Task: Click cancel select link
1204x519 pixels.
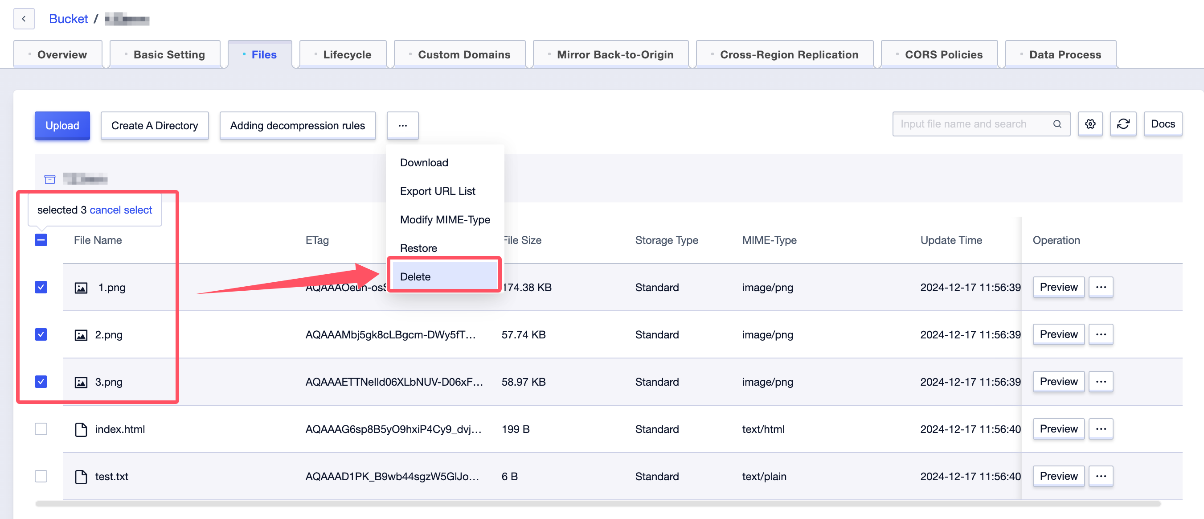Action: coord(121,210)
